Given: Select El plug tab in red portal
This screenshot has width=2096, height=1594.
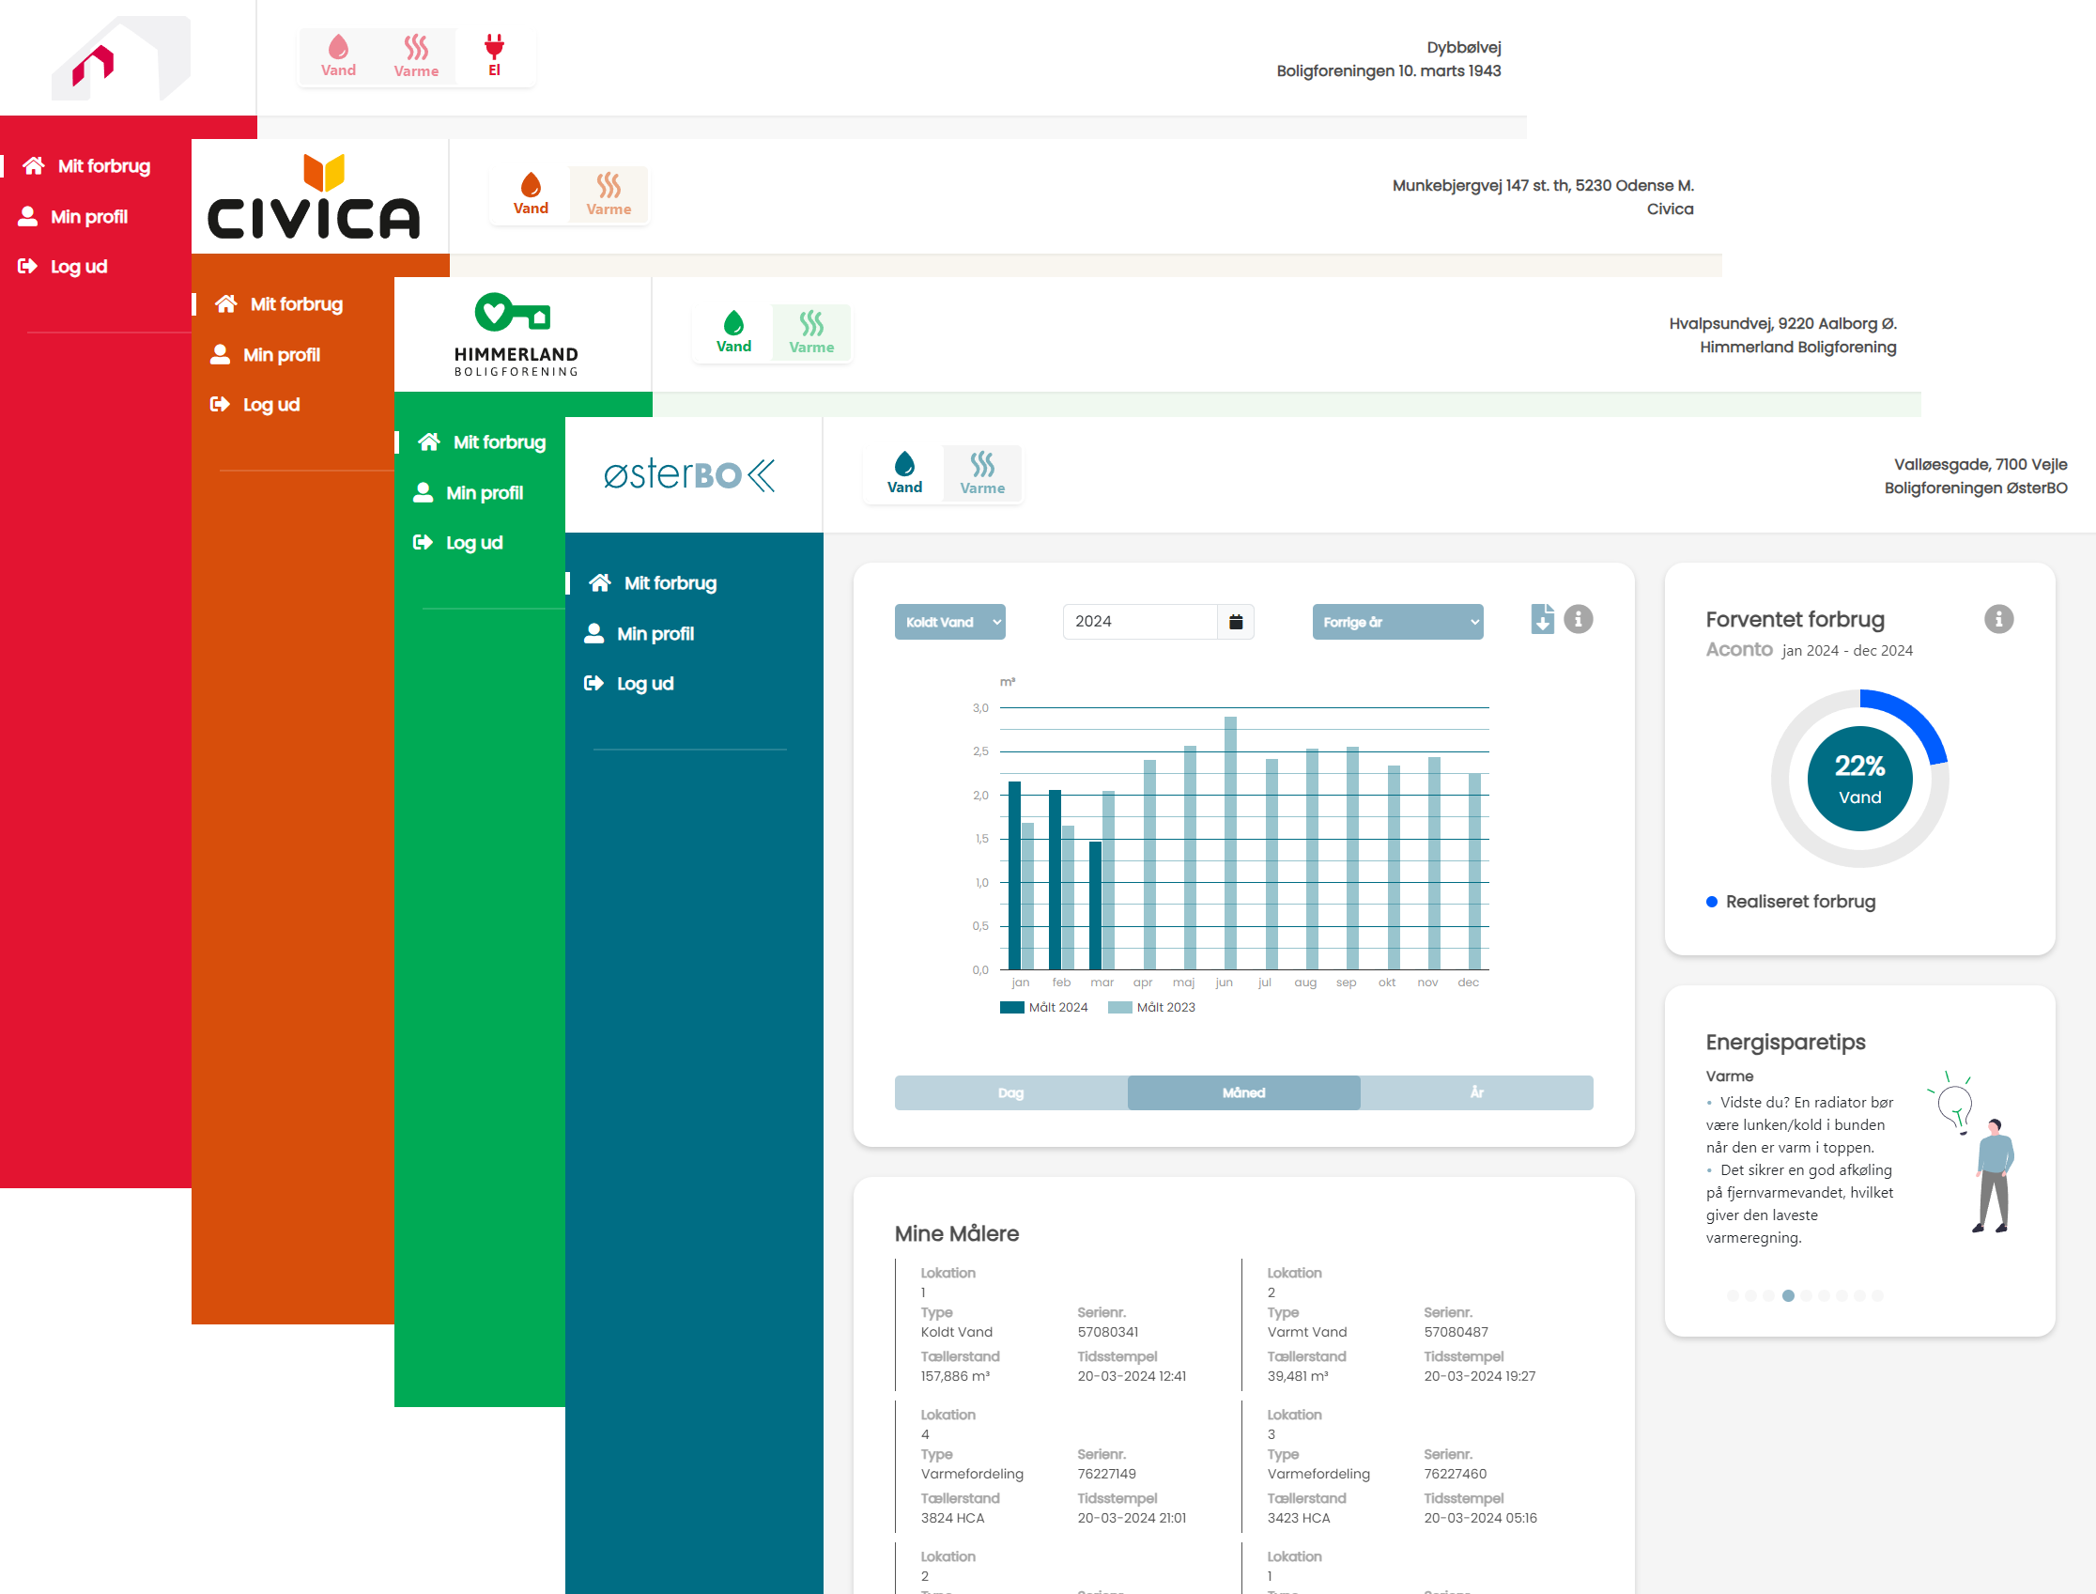Looking at the screenshot, I should (x=494, y=57).
